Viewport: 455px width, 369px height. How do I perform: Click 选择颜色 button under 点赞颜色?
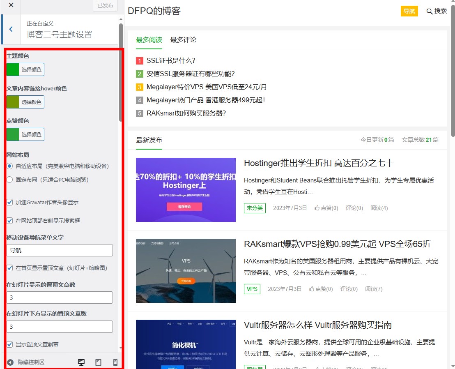pos(31,134)
